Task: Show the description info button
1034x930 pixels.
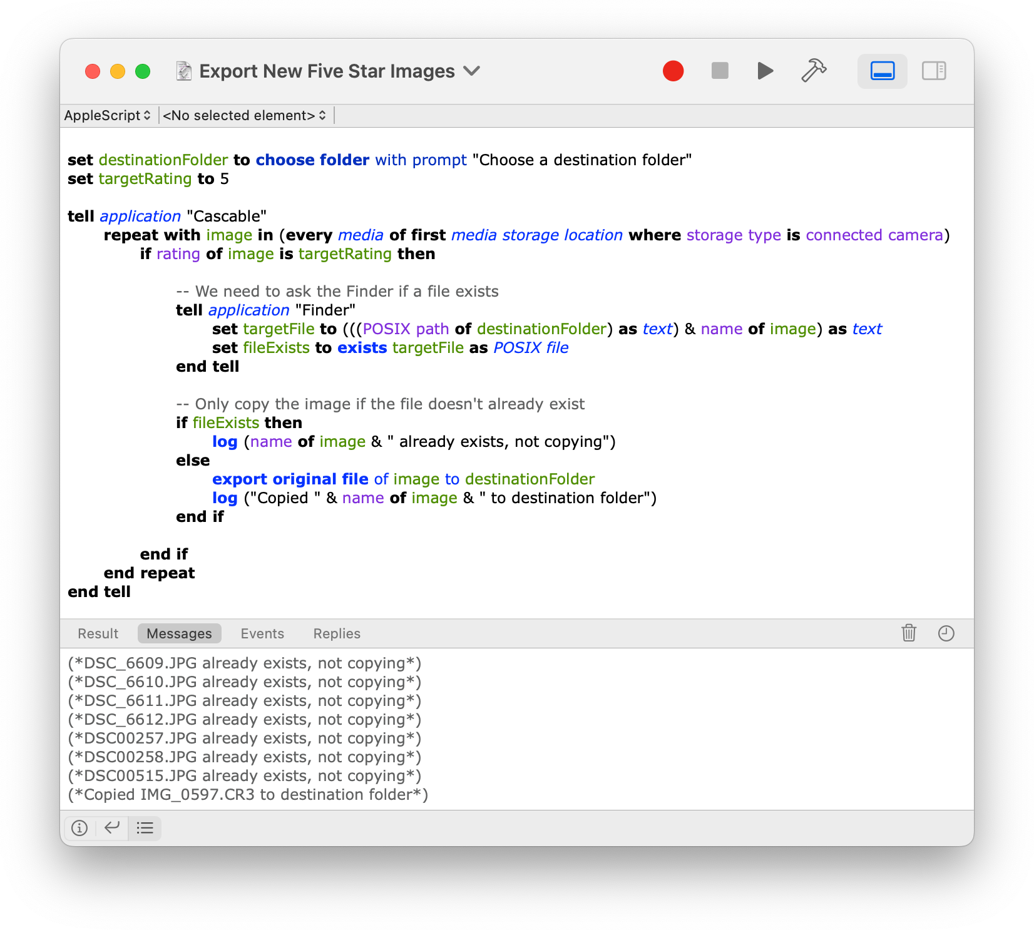Action: pos(79,828)
